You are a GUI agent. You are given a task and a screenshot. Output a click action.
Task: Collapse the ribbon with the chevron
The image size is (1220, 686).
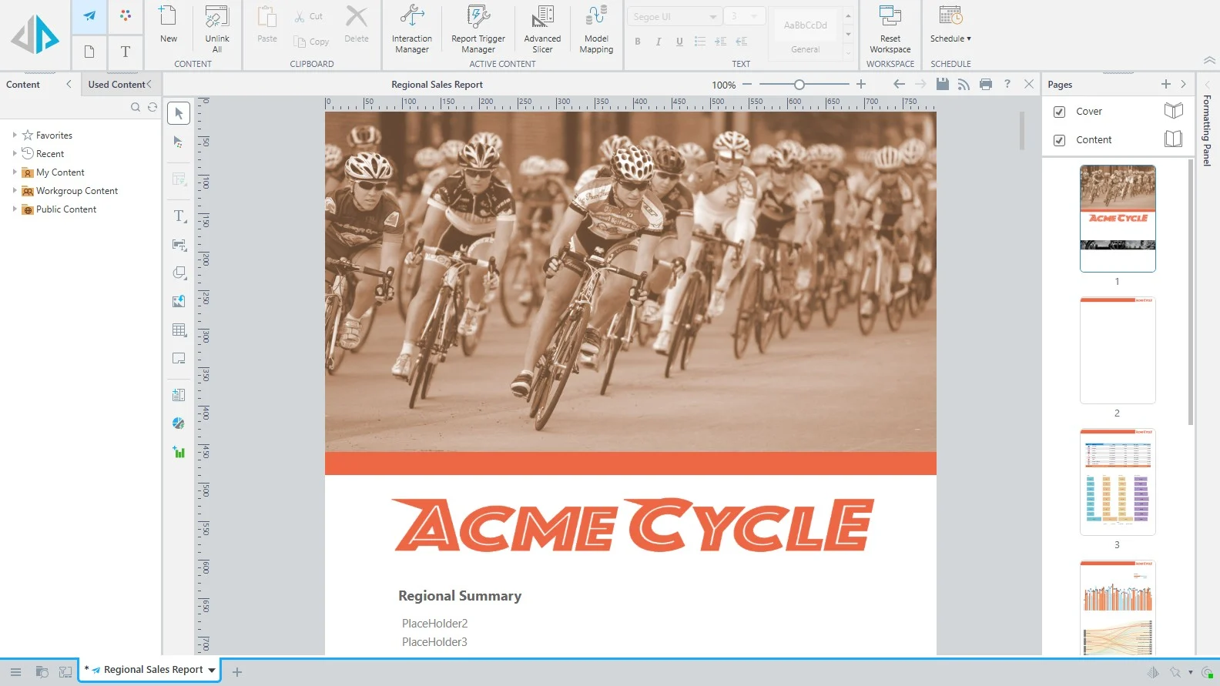tap(1209, 60)
